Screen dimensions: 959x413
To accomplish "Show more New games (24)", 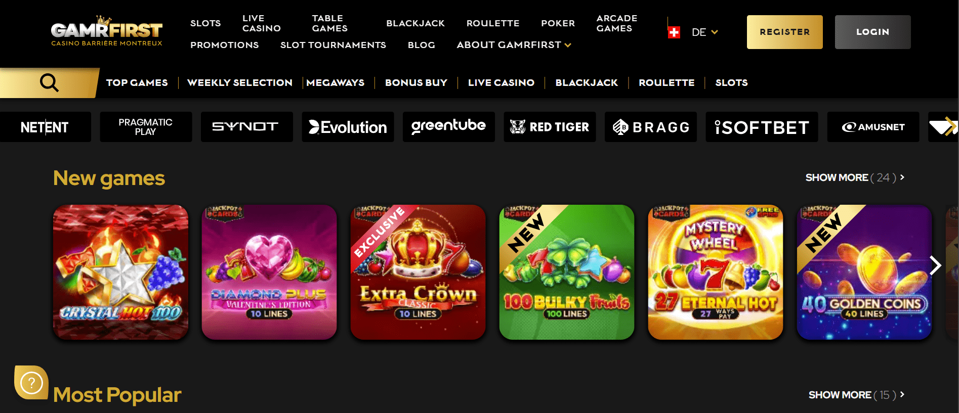I will click(x=855, y=177).
